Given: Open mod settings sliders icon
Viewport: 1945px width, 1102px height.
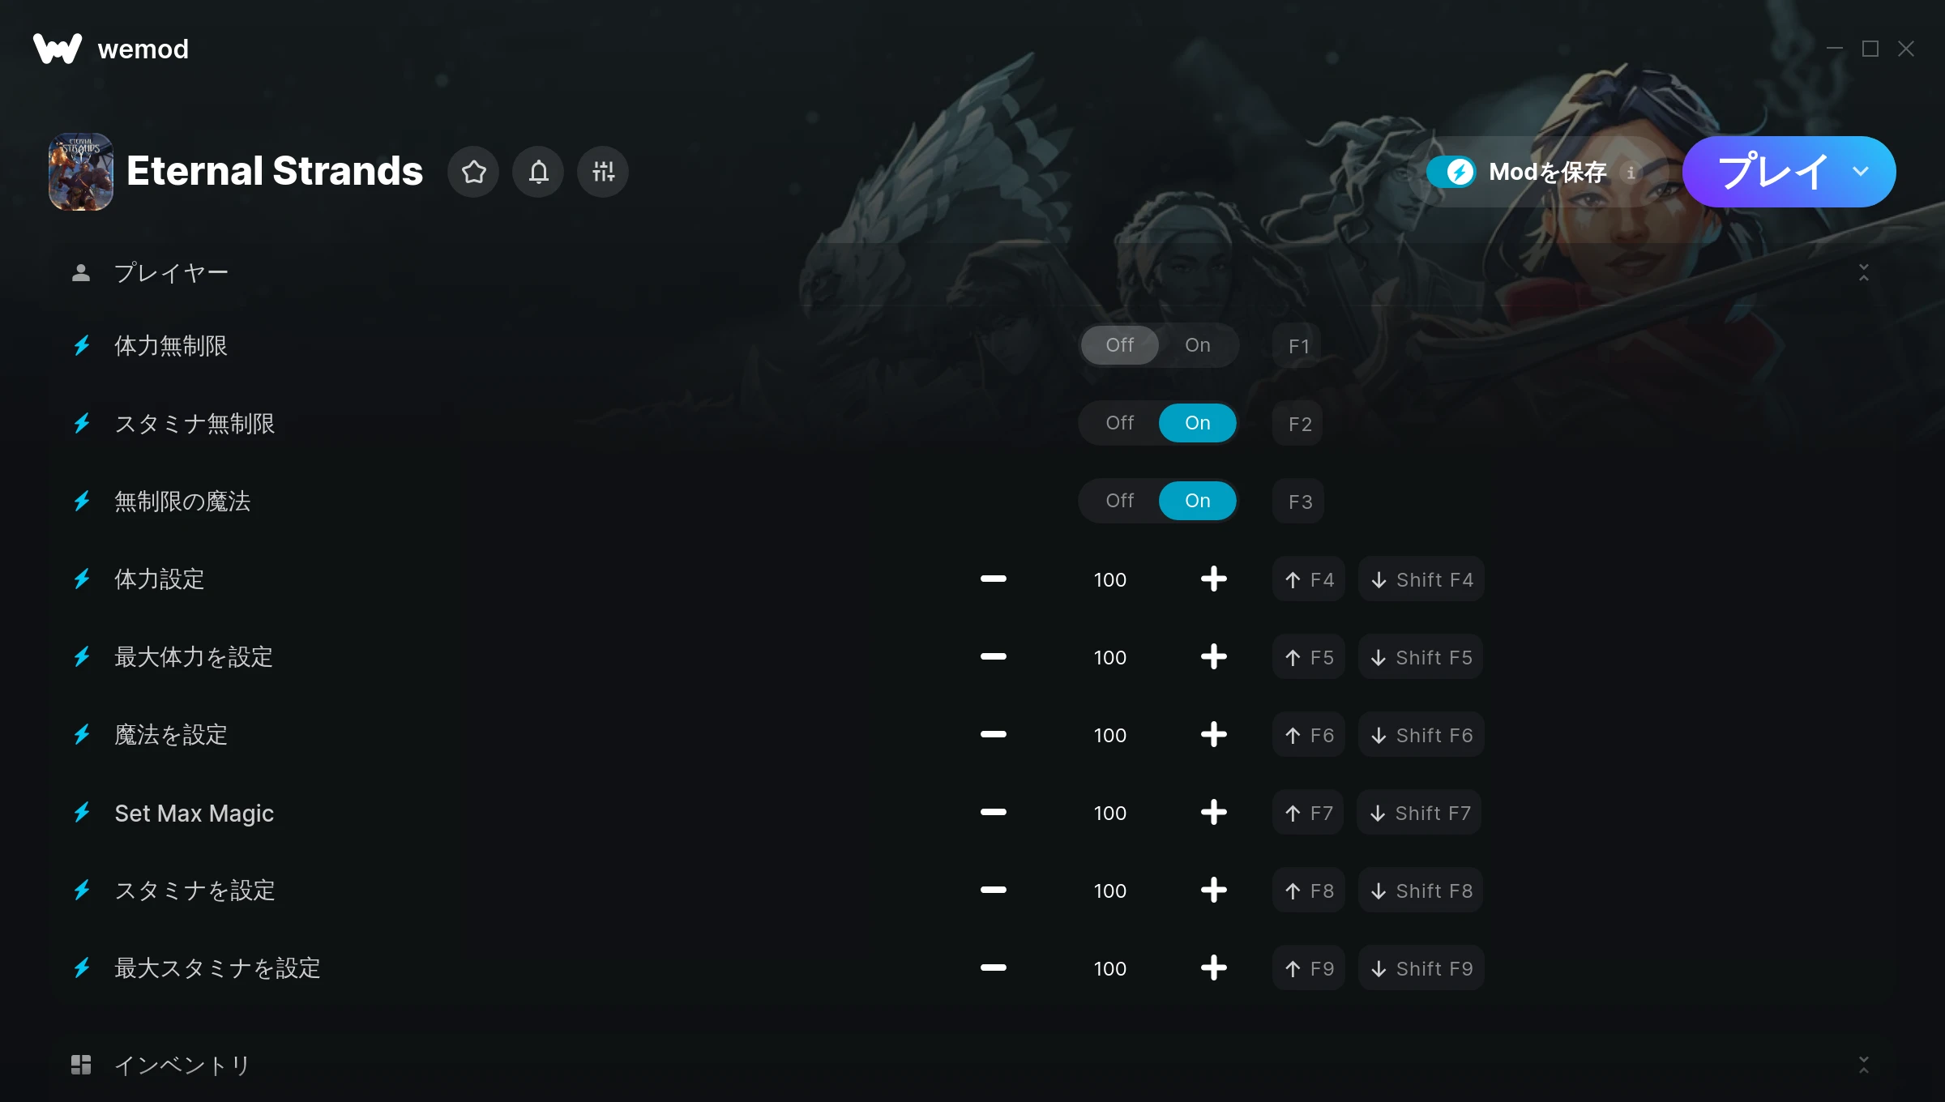Looking at the screenshot, I should coord(603,172).
